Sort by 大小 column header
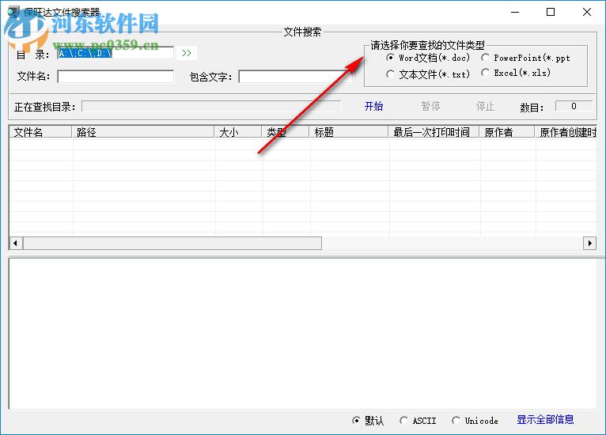 click(x=238, y=132)
